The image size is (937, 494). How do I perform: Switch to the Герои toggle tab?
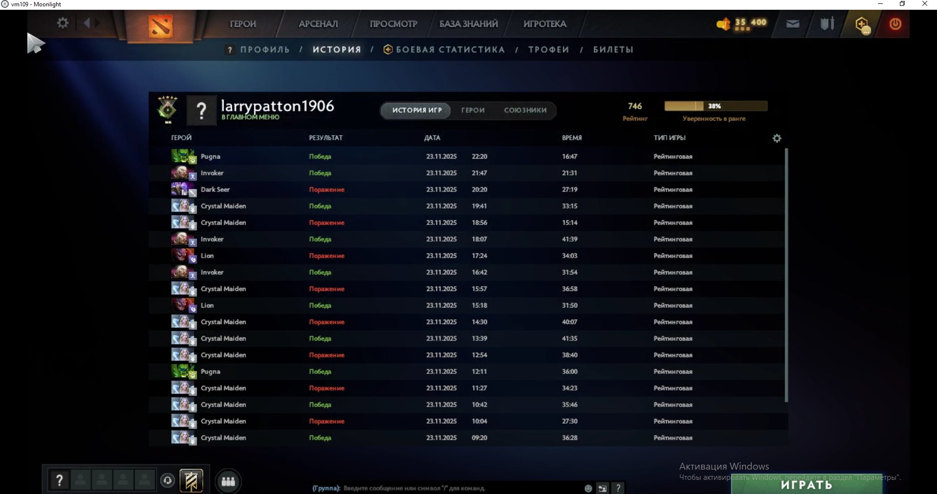coord(473,110)
